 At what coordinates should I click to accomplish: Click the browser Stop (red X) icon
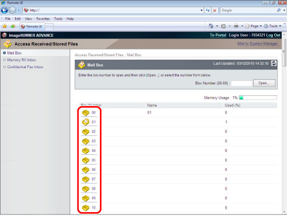(x=215, y=10)
